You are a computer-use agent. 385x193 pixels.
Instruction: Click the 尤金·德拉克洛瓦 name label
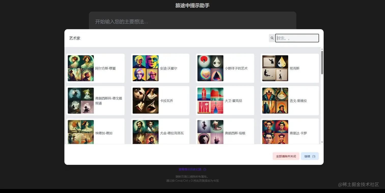point(172,133)
